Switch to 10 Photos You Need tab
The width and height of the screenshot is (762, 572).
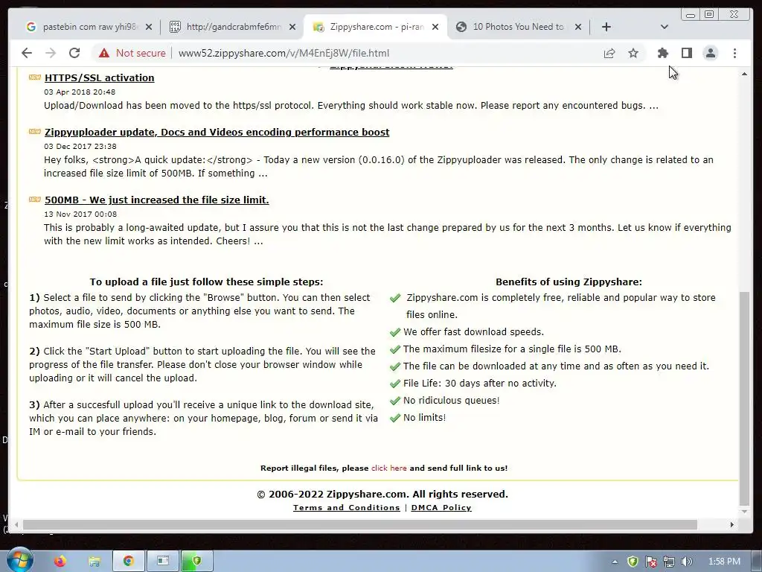tap(518, 27)
